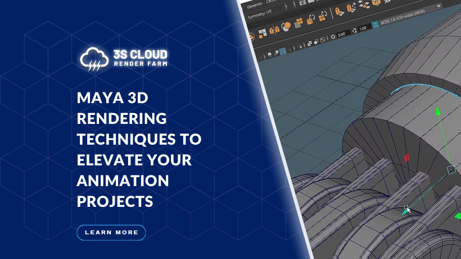
Task: Open the Generate menu in Maya
Action: point(254,5)
